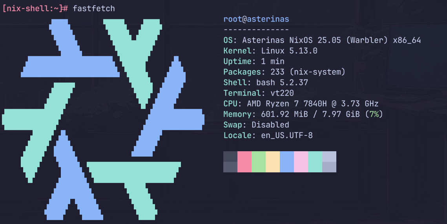Viewport: 447px width, 224px height.
Task: Choose the light pink color block
Action: coord(301,162)
